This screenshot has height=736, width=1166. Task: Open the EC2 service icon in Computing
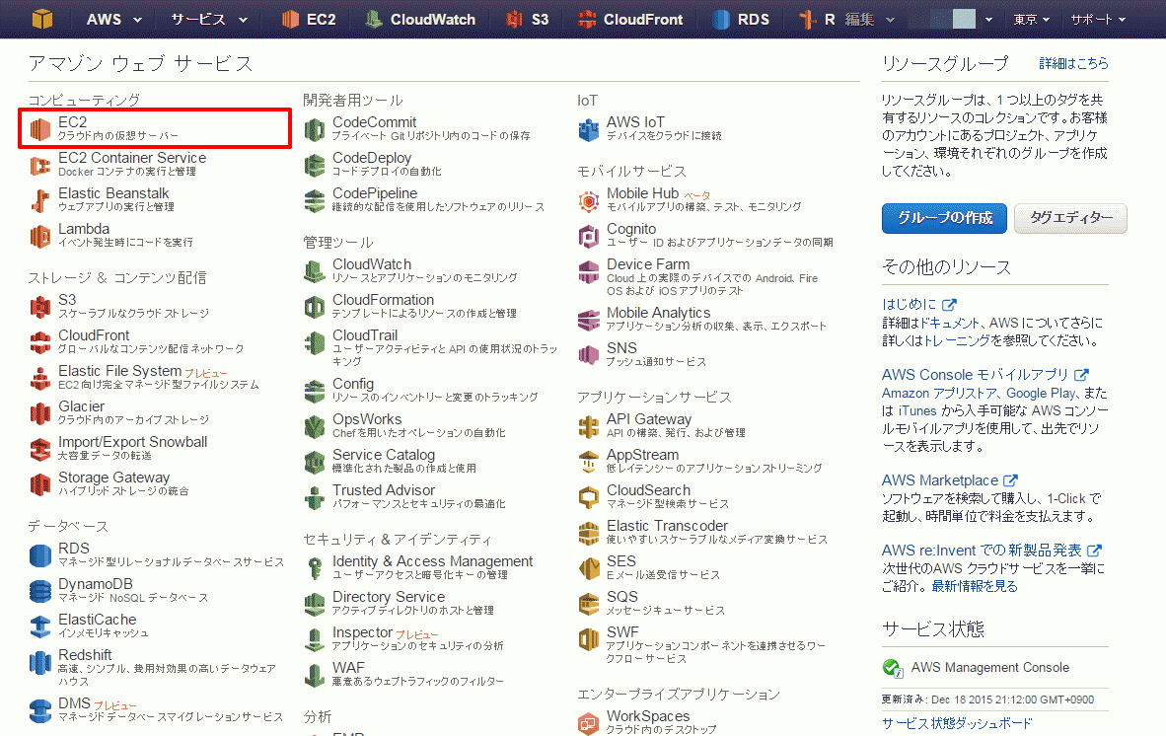[40, 129]
